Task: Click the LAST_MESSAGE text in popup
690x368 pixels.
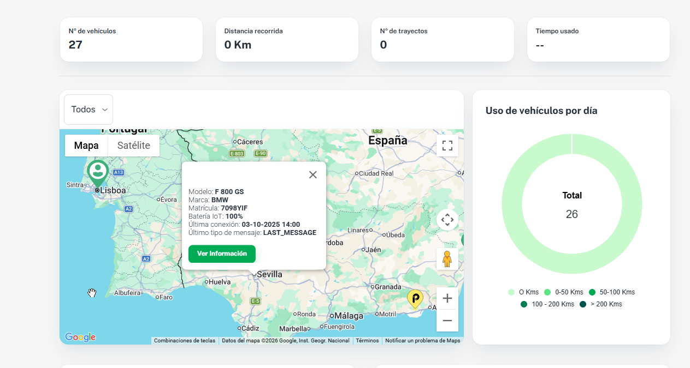Action: (290, 233)
